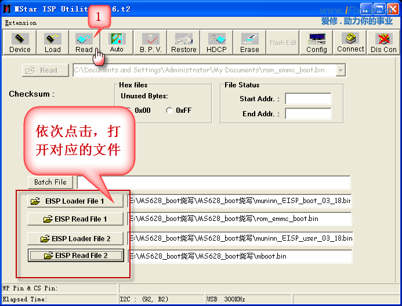This screenshot has height=306, width=402.
Task: Select the Erase tool
Action: [249, 42]
